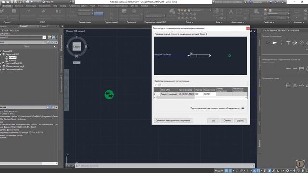308x173 pixels.
Task: Select the filled flow arrow palette tool
Action: (x=275, y=43)
